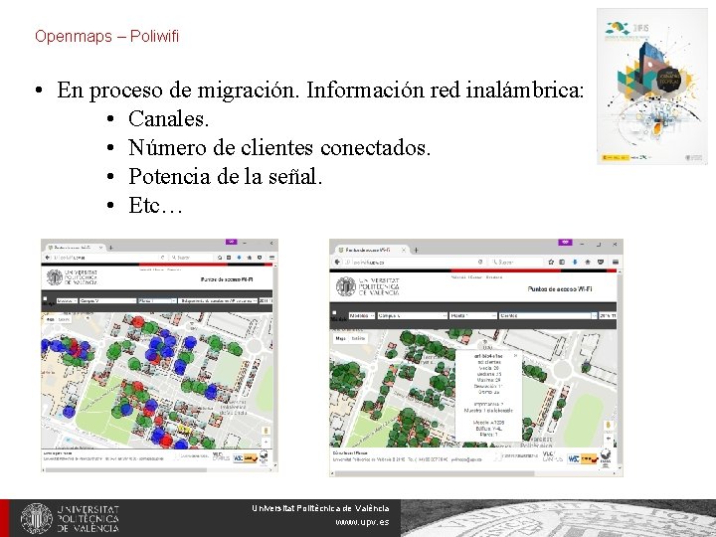716x537 pixels.
Task: Click horizontal scrollbar of right browser
Action: click(434, 473)
